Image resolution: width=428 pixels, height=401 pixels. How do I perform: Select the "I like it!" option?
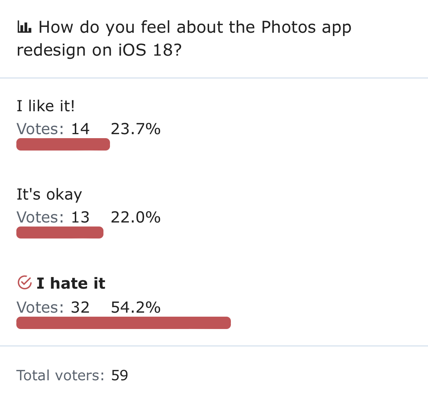pos(46,106)
